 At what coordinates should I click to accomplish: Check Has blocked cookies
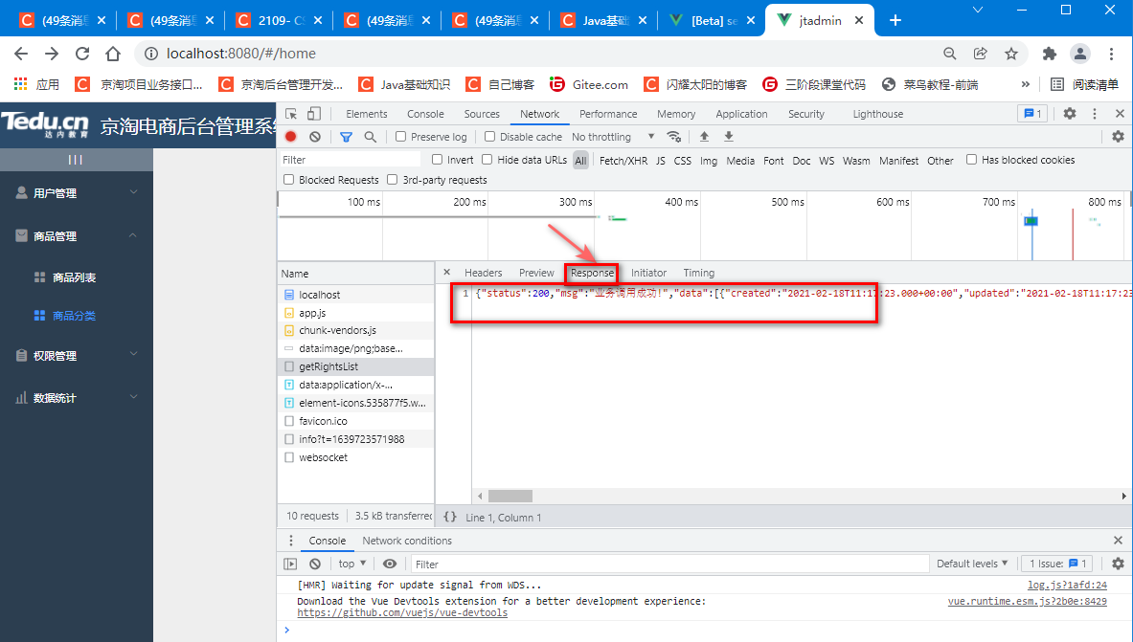pos(972,160)
